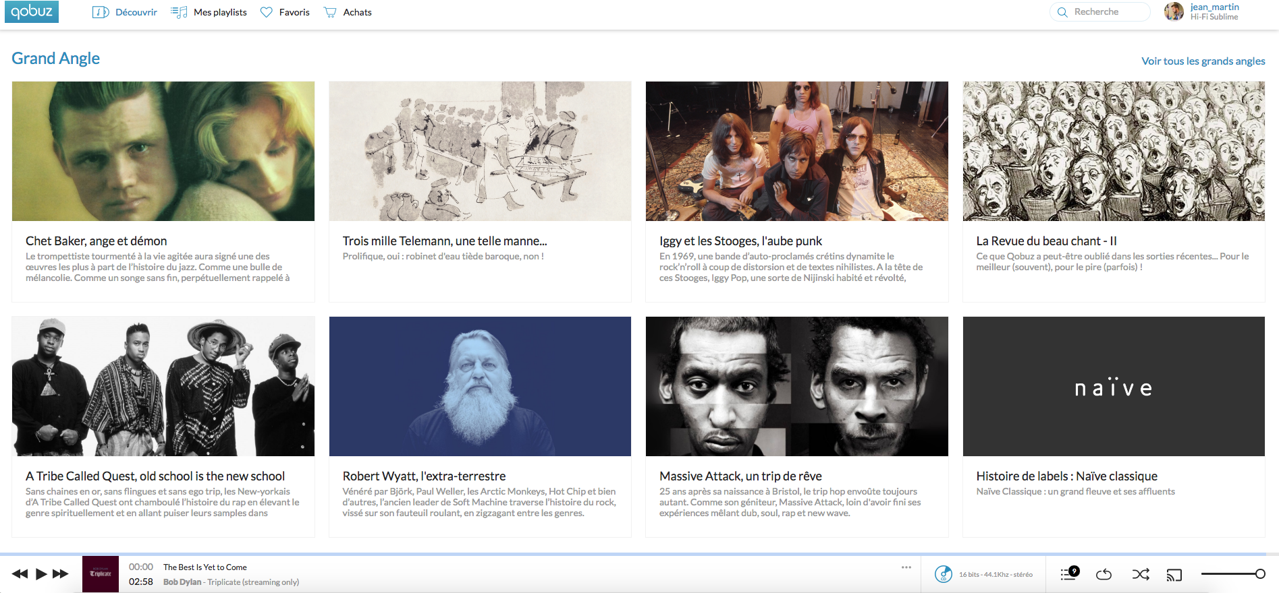1279x593 pixels.
Task: Skip to the next track
Action: (x=61, y=573)
